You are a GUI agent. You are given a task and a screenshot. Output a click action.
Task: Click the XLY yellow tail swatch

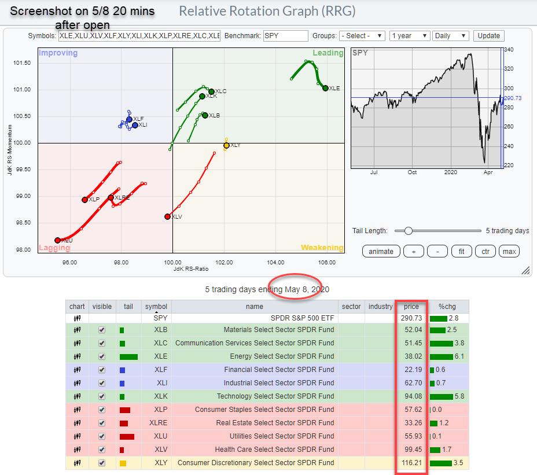coord(123,463)
